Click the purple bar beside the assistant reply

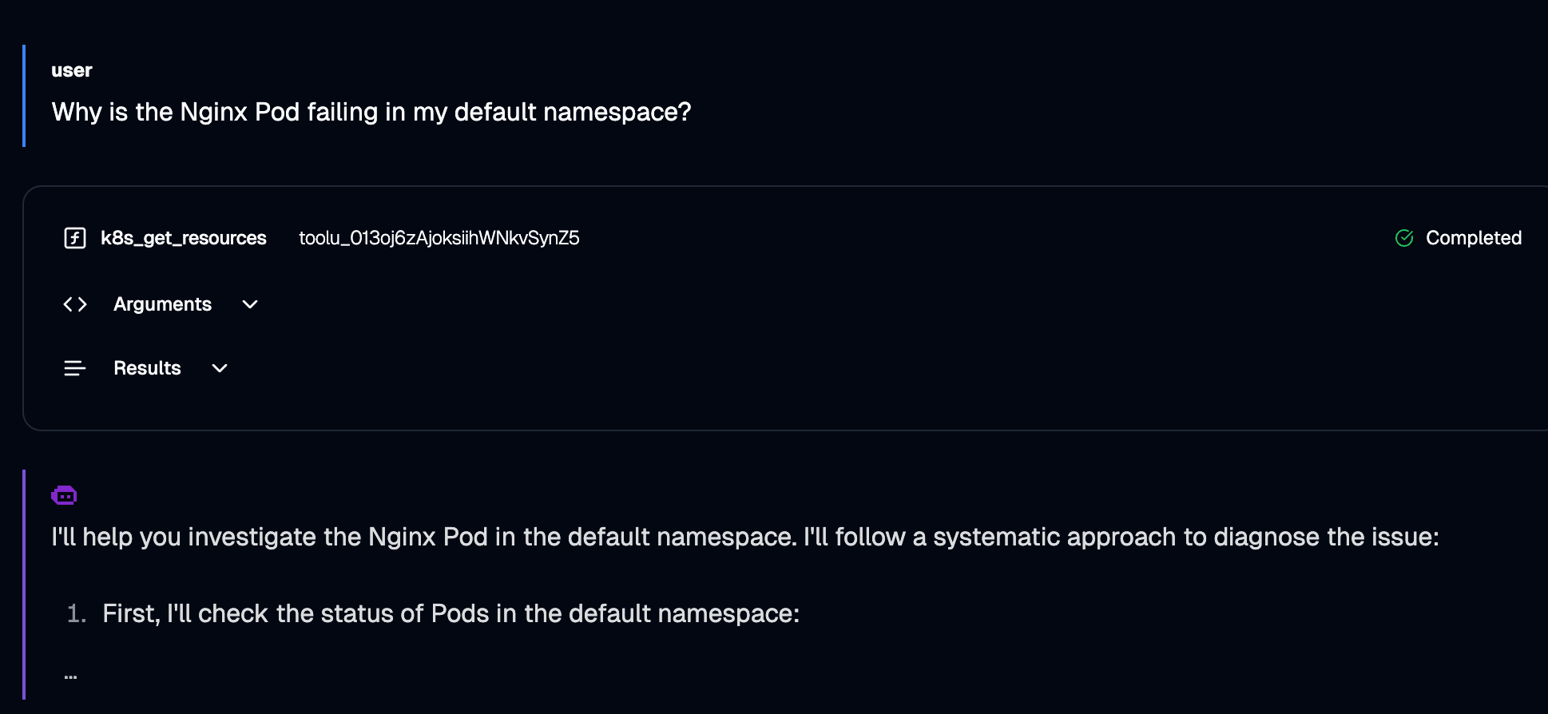[24, 583]
